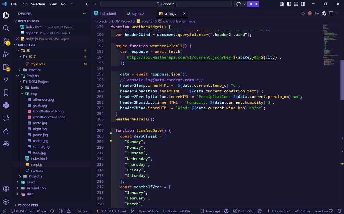Open the Accounts icon in activity bar

(6, 189)
